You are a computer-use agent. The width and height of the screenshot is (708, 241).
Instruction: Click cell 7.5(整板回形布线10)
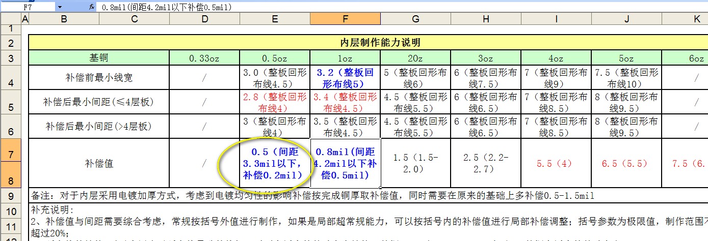(x=626, y=77)
